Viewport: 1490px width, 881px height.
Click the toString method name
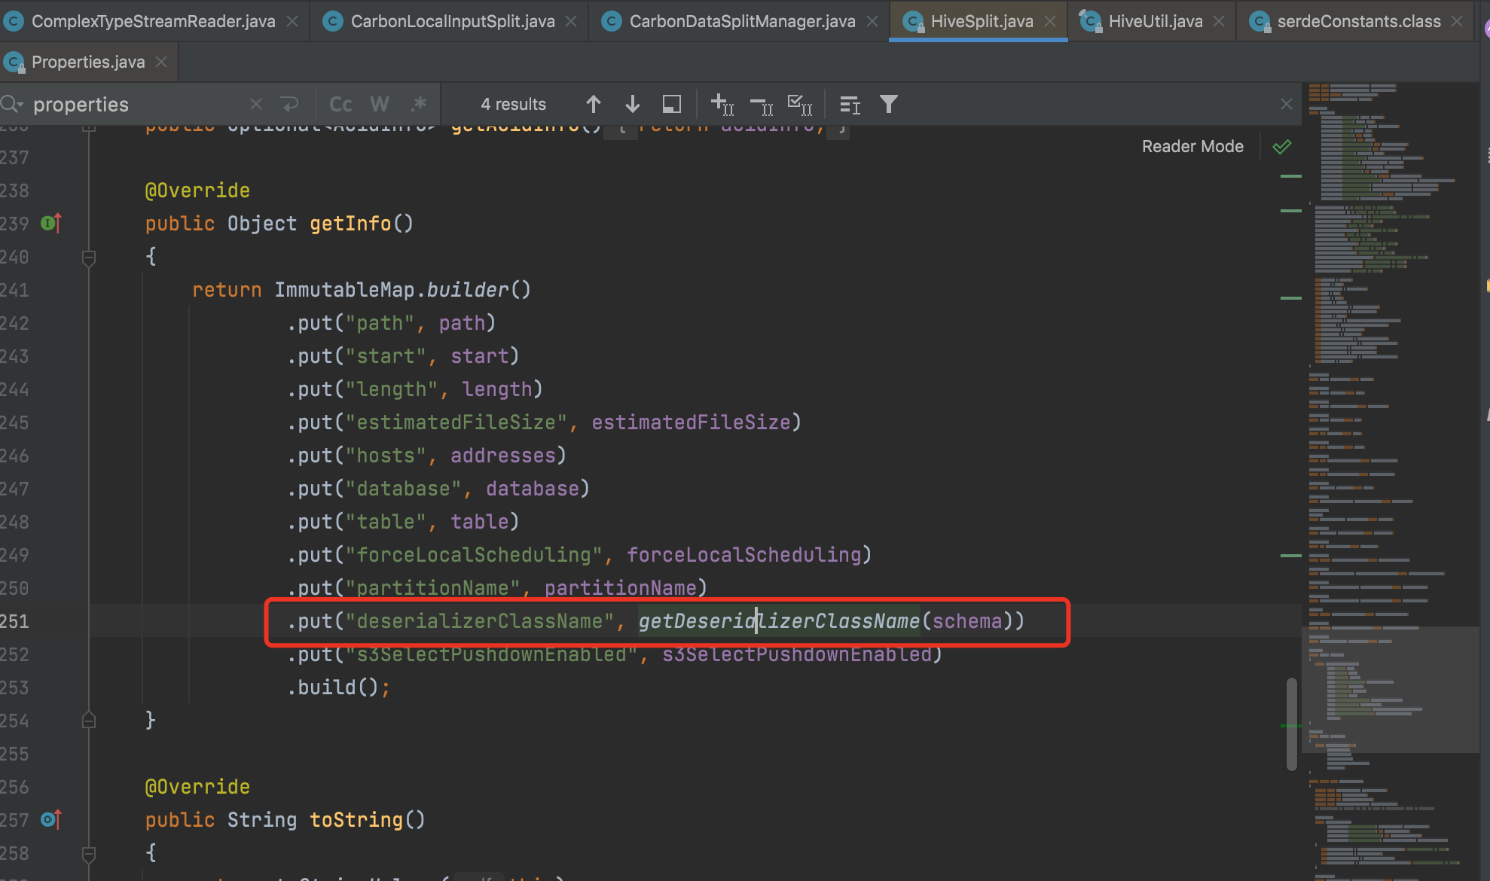click(x=356, y=820)
